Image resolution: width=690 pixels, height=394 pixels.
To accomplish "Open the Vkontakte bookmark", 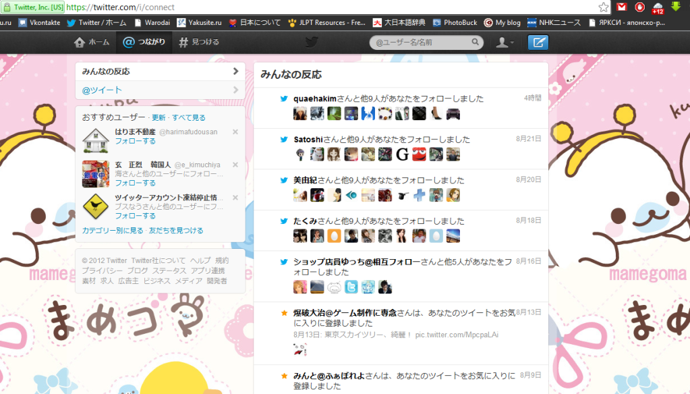I will pyautogui.click(x=39, y=22).
